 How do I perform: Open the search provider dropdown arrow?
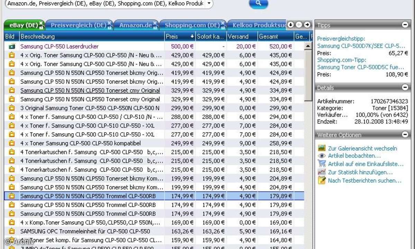click(209, 4)
